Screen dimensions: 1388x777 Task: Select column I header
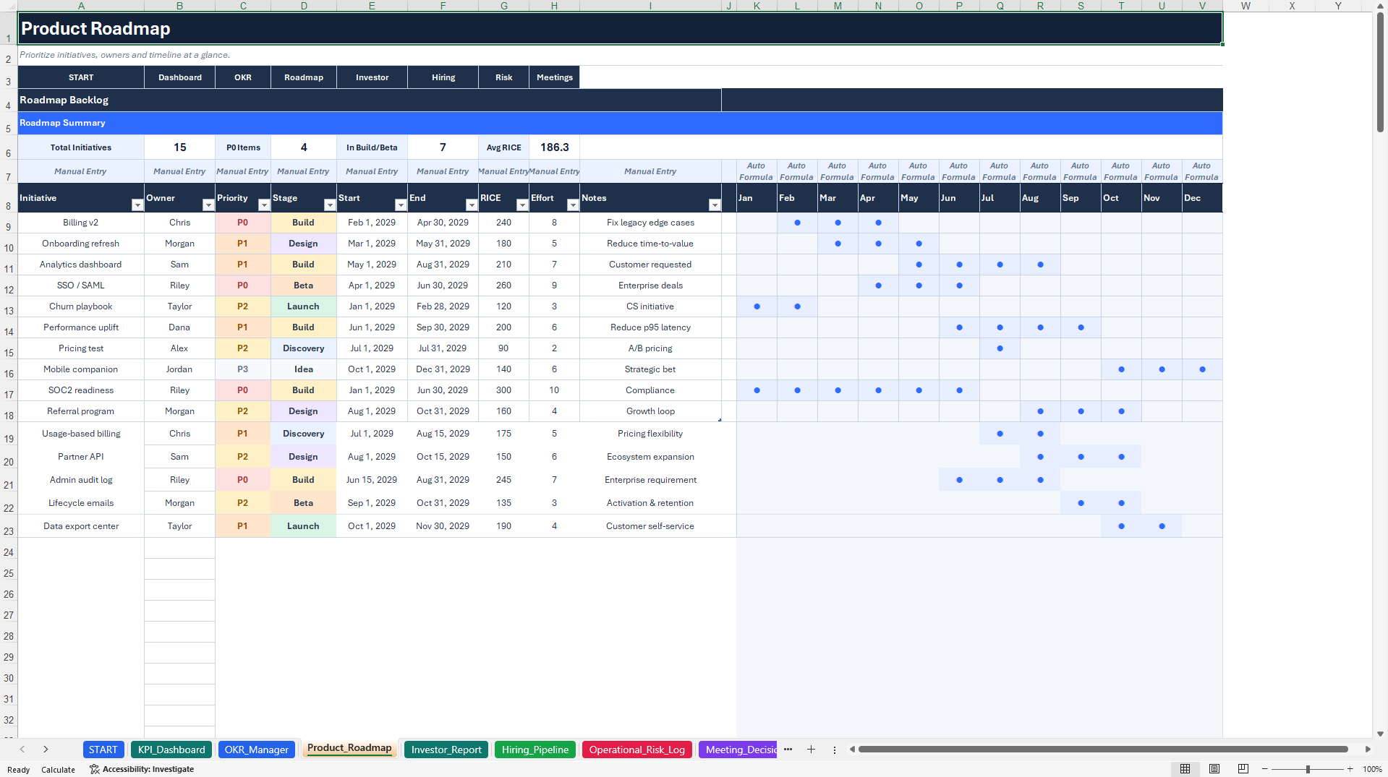coord(650,6)
